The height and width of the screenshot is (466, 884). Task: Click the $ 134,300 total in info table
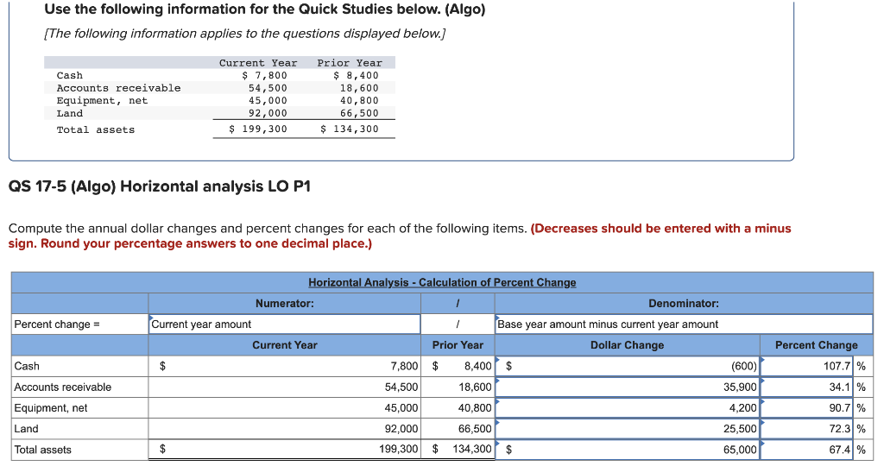(350, 129)
